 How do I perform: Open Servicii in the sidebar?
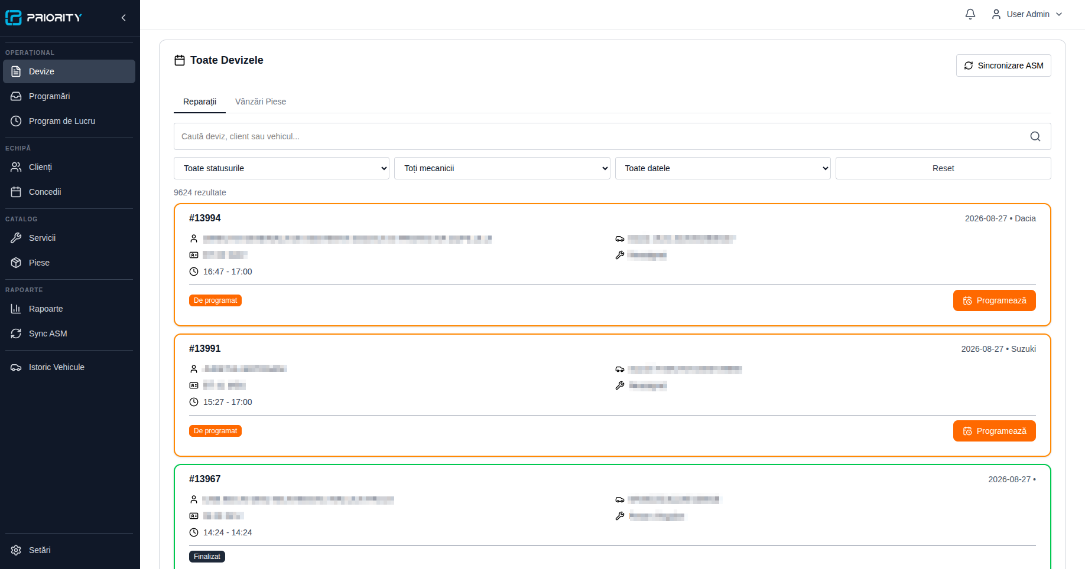[69, 238]
